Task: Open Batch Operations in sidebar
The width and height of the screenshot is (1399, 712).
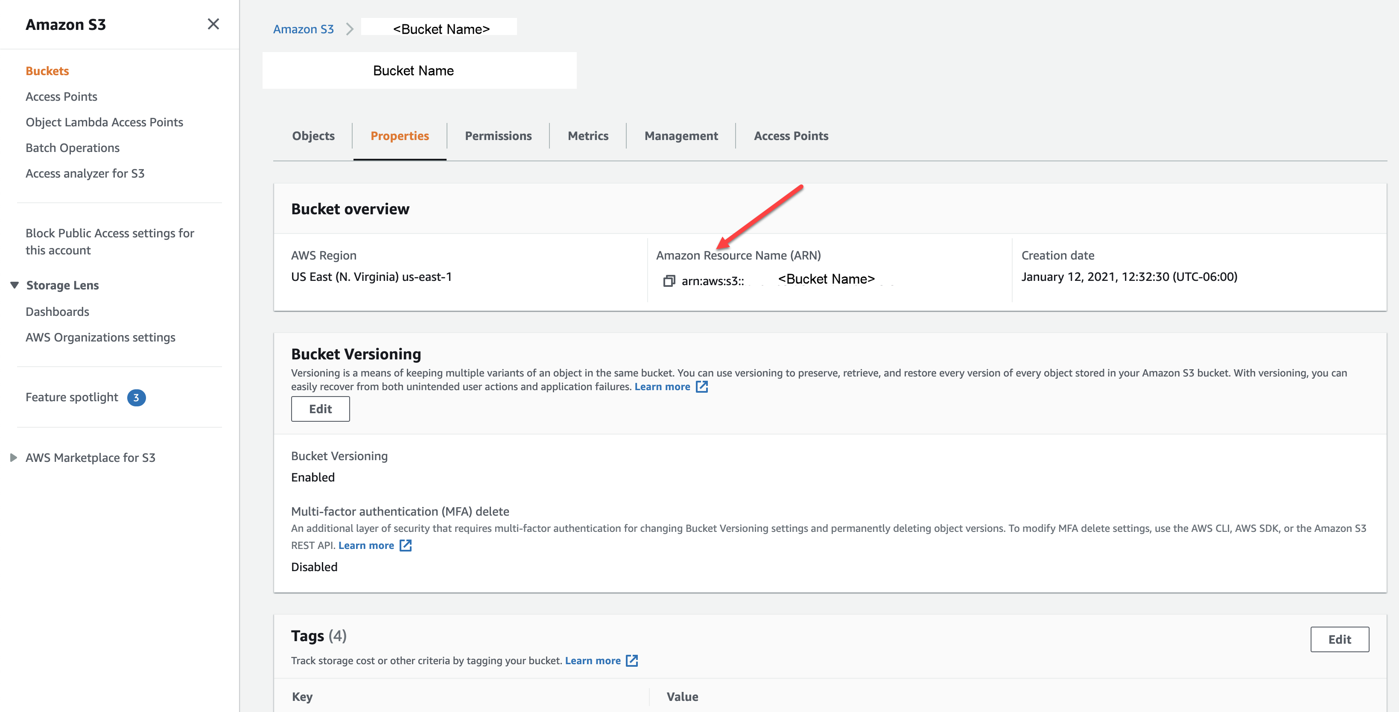Action: 72,148
